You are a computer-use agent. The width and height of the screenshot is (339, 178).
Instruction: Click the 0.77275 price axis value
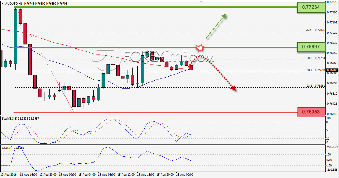(332, 2)
